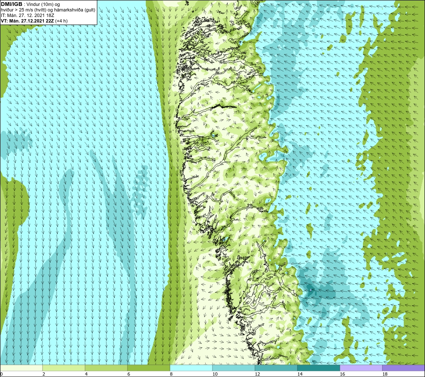Click the scale label '6'
425x377 pixels.
click(x=128, y=374)
